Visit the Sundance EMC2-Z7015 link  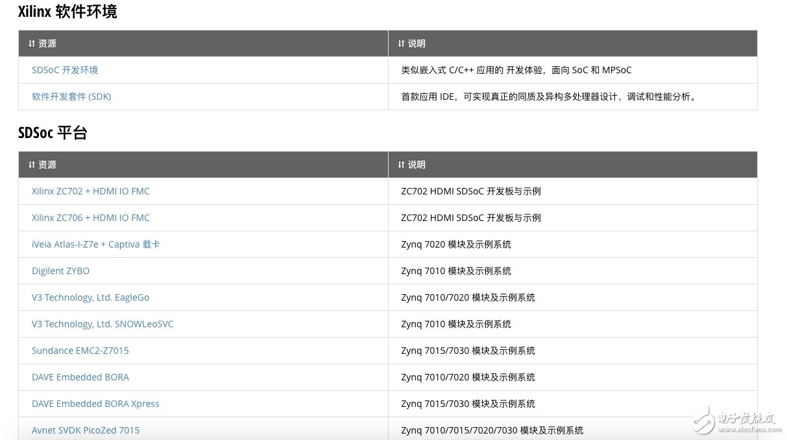(x=80, y=351)
